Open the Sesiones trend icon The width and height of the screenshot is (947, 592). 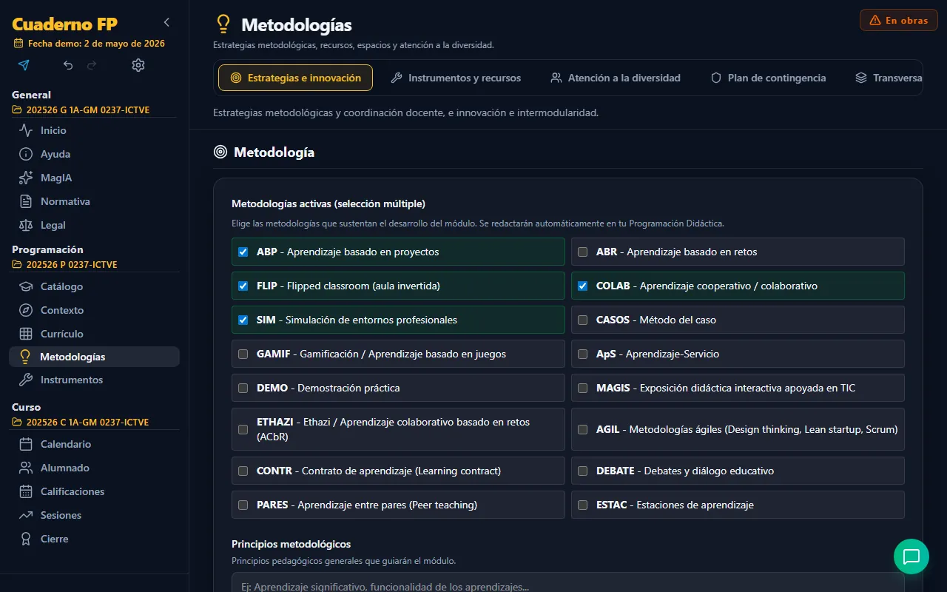[x=26, y=515]
